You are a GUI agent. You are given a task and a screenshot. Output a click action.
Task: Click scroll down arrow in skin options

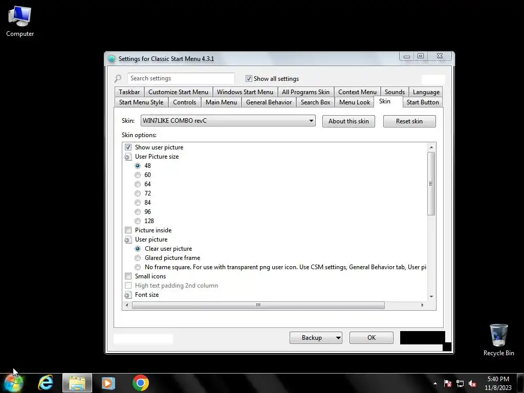point(431,296)
